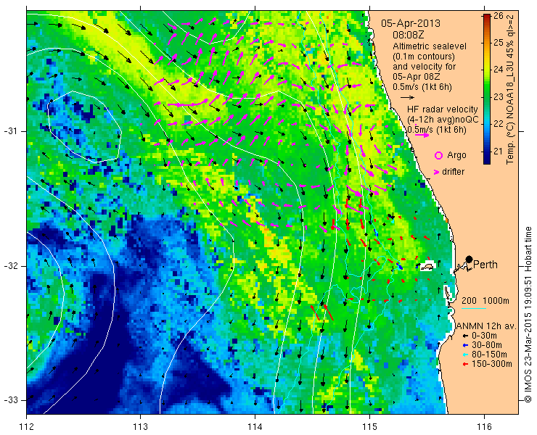Click the latitude -32 axis label
Image resolution: width=537 pixels, height=435 pixels.
(x=10, y=266)
